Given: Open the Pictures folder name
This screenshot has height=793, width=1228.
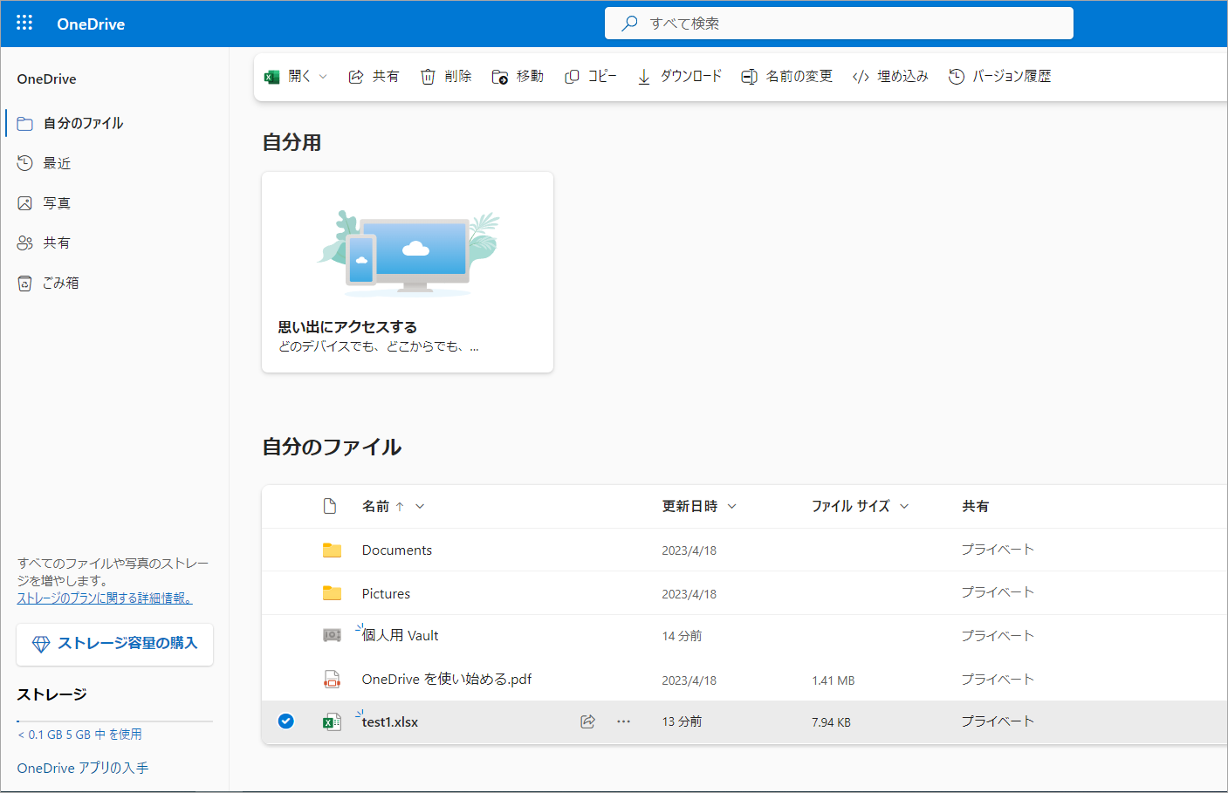Looking at the screenshot, I should point(386,594).
